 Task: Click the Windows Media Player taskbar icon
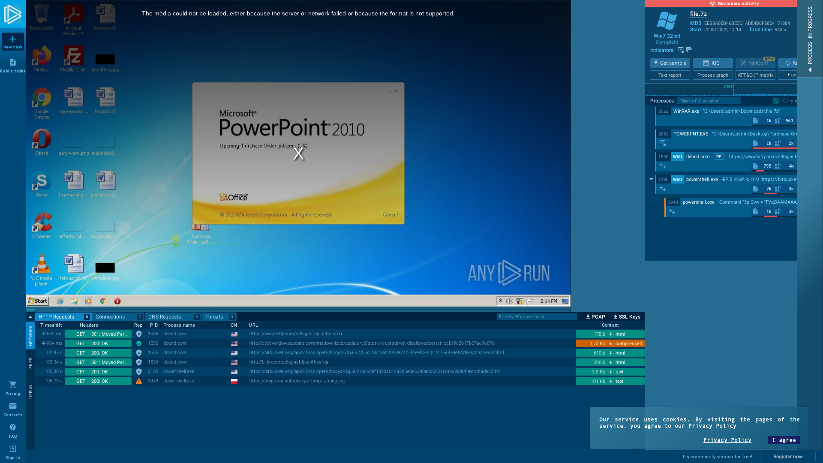(x=89, y=301)
